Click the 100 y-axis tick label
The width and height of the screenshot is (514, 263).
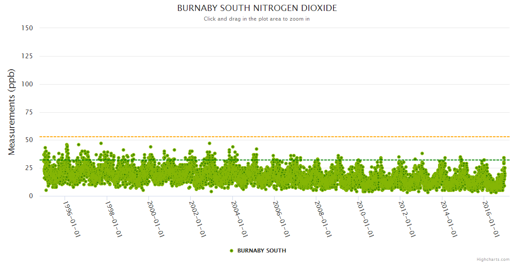click(27, 84)
